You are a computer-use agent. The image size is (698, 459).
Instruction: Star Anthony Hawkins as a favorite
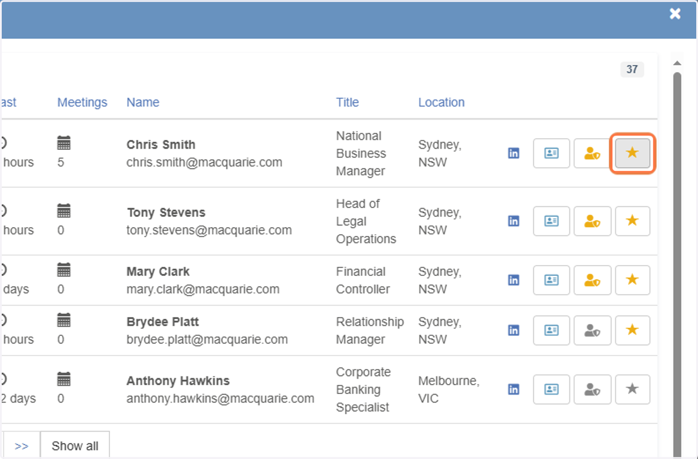click(632, 389)
